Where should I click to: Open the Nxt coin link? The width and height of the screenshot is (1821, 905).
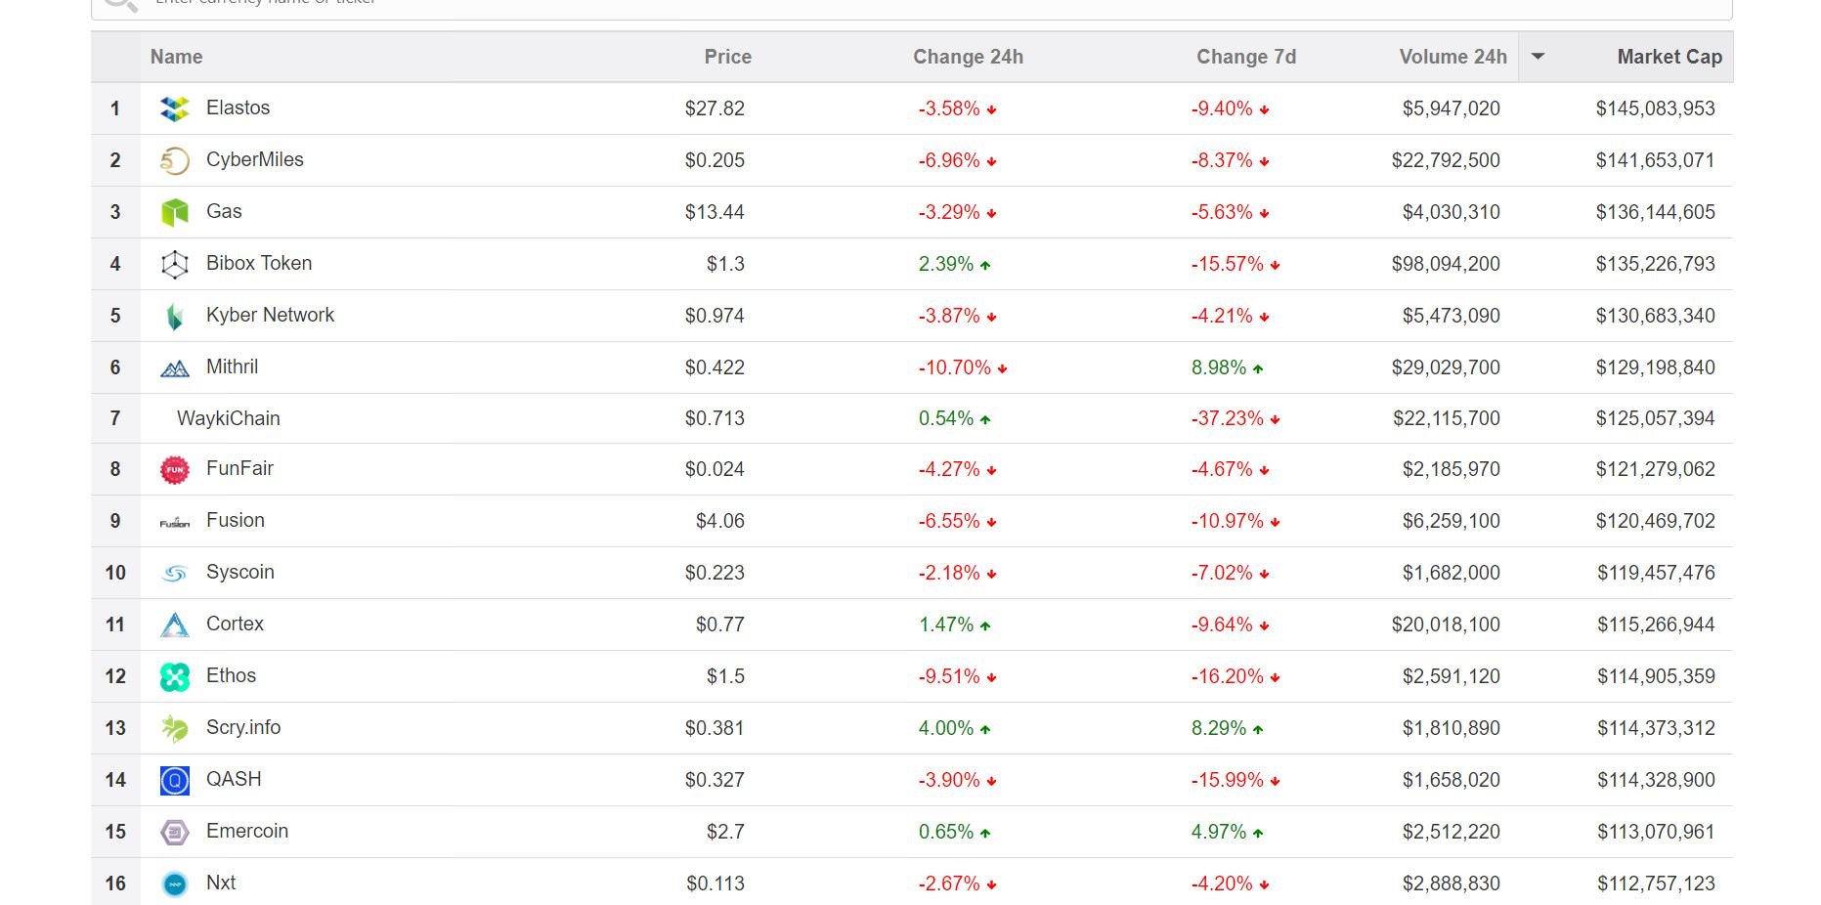tap(221, 883)
